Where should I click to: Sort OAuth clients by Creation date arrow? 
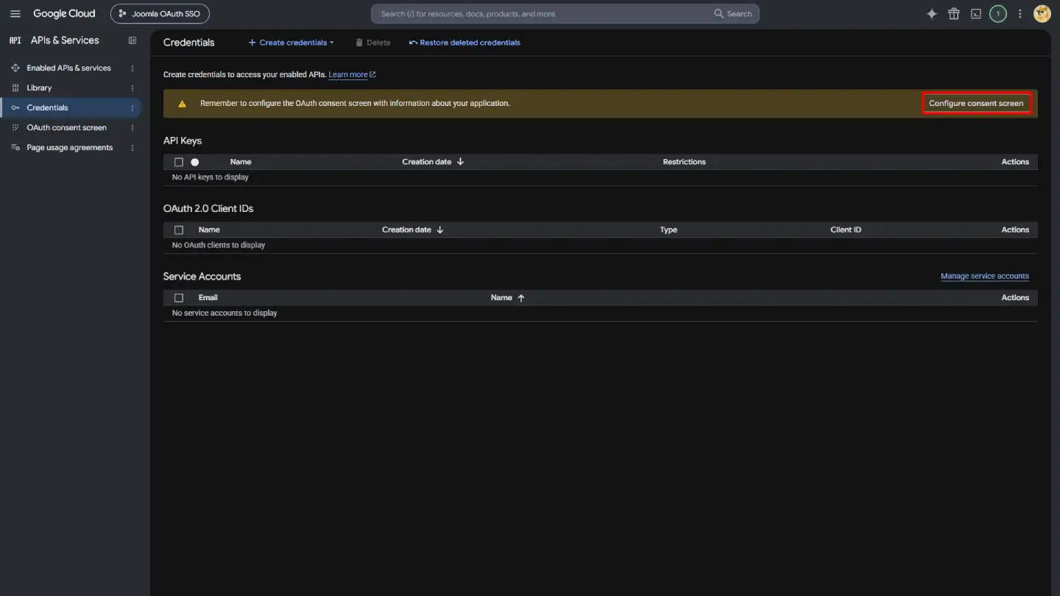pos(440,230)
